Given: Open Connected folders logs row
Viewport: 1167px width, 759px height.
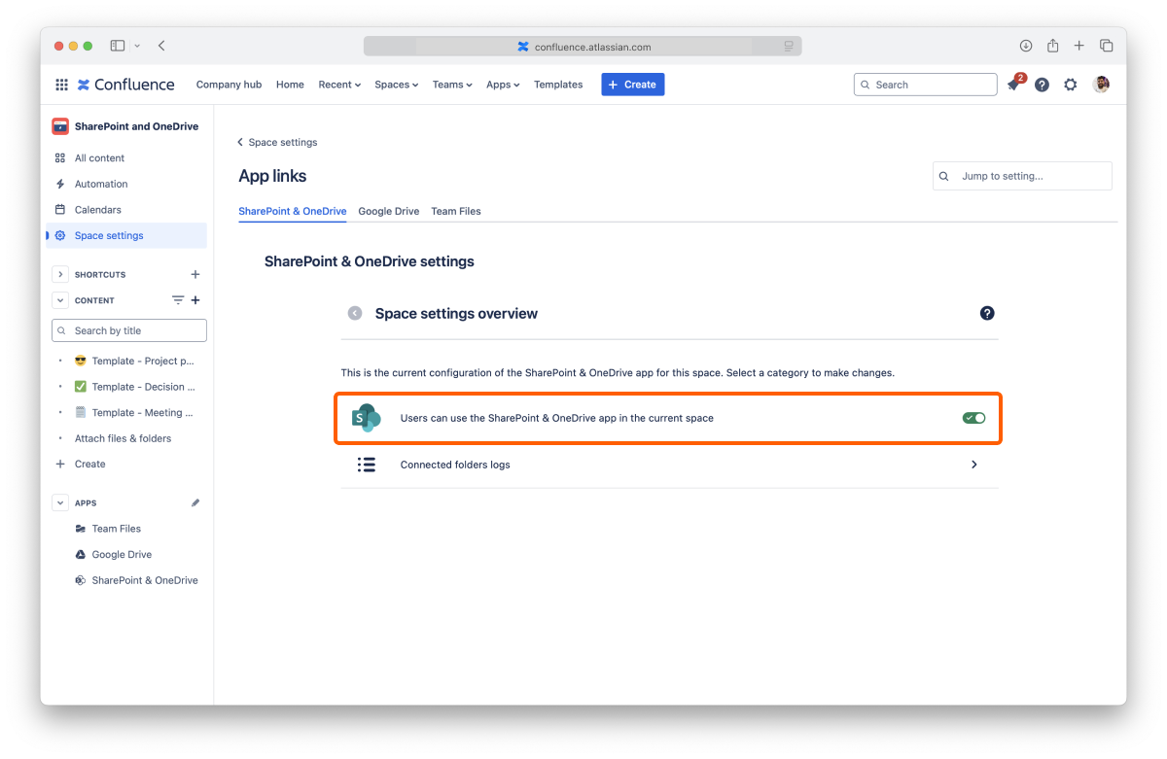Looking at the screenshot, I should 669,465.
